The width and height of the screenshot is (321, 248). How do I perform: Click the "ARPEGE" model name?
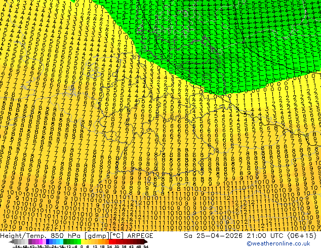point(140,236)
